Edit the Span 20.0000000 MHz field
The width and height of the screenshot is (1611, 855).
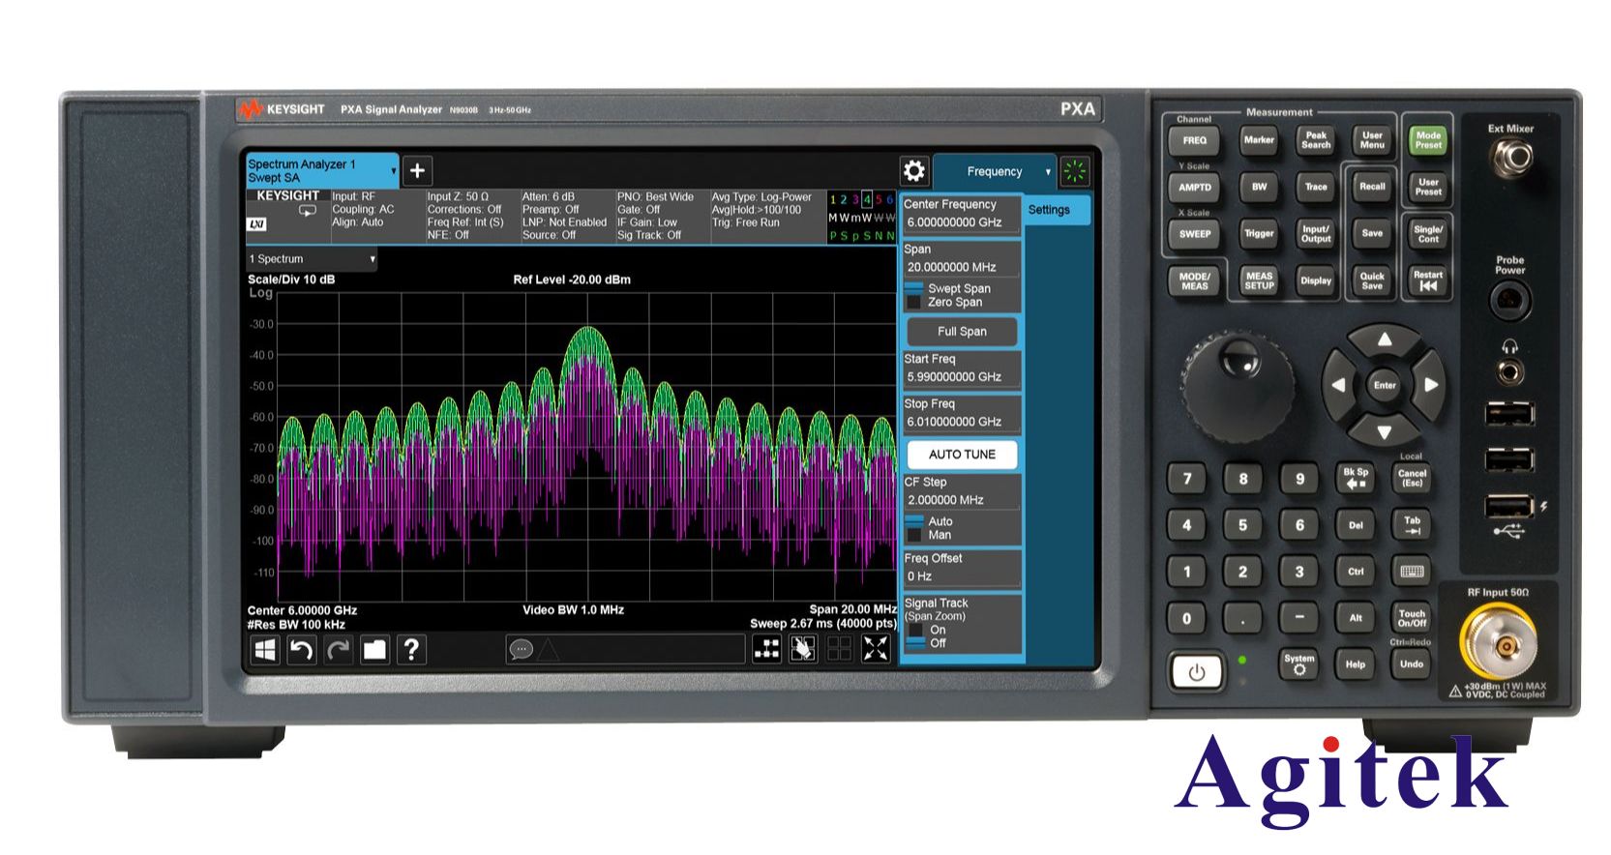click(x=961, y=258)
